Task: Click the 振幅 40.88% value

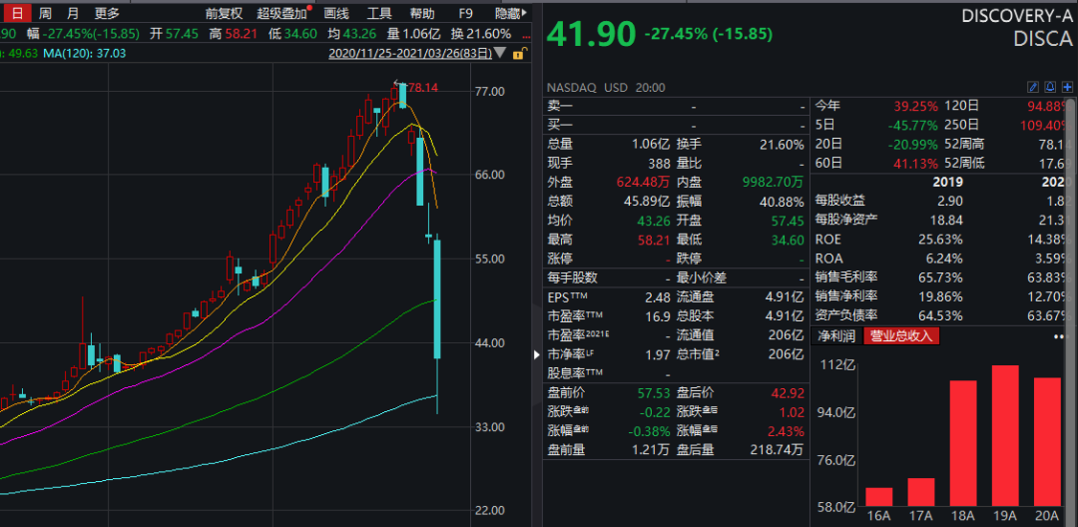Action: point(781,202)
